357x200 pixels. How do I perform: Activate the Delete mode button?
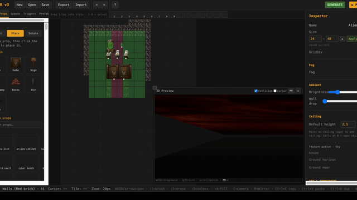pos(33,33)
